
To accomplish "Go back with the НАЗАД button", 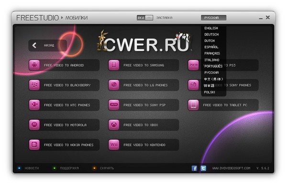I will [47, 45].
